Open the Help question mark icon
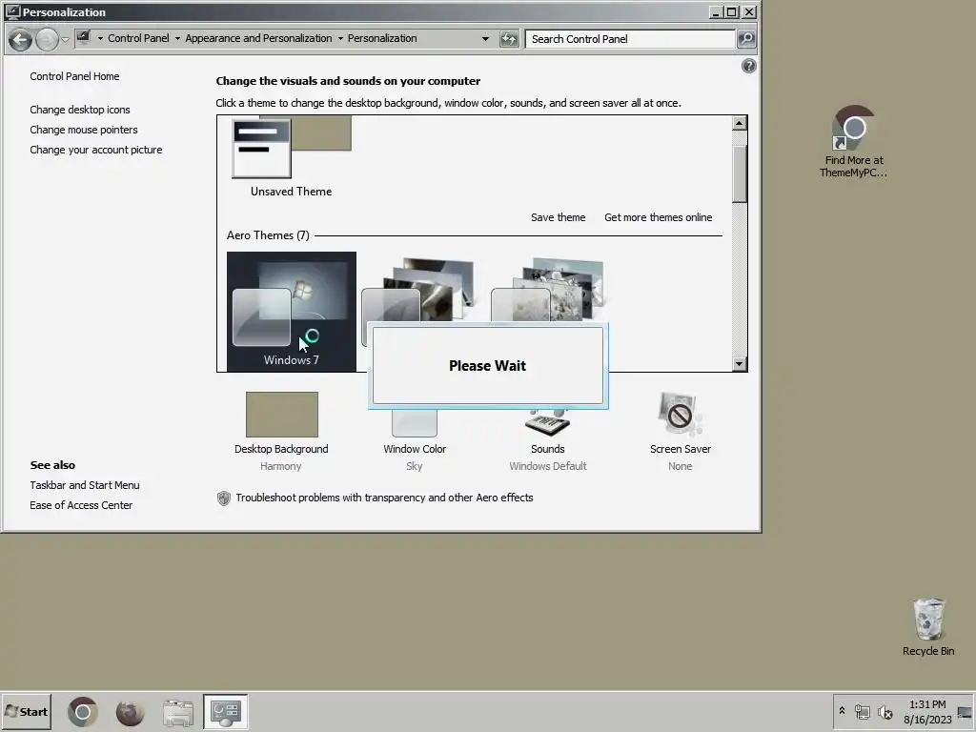 pyautogui.click(x=749, y=66)
